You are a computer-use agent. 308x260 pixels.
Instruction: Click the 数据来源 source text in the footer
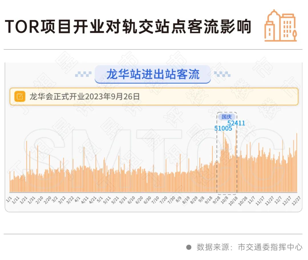pyautogui.click(x=250, y=247)
